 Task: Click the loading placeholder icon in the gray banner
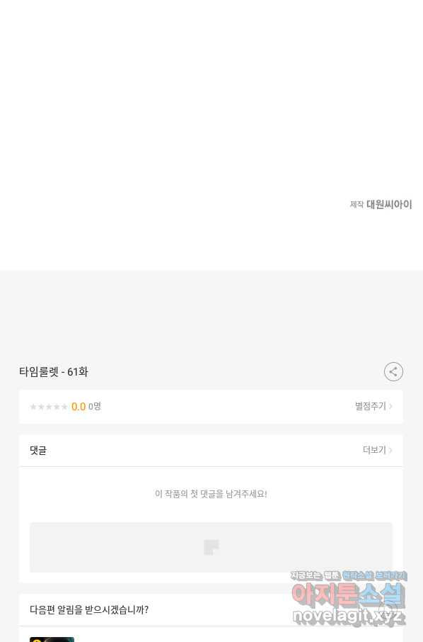(x=211, y=548)
